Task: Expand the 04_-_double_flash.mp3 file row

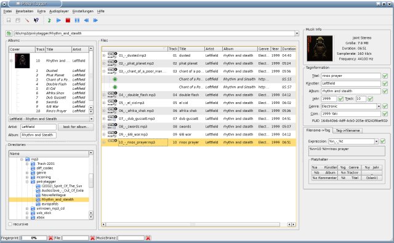Action: 104,95
